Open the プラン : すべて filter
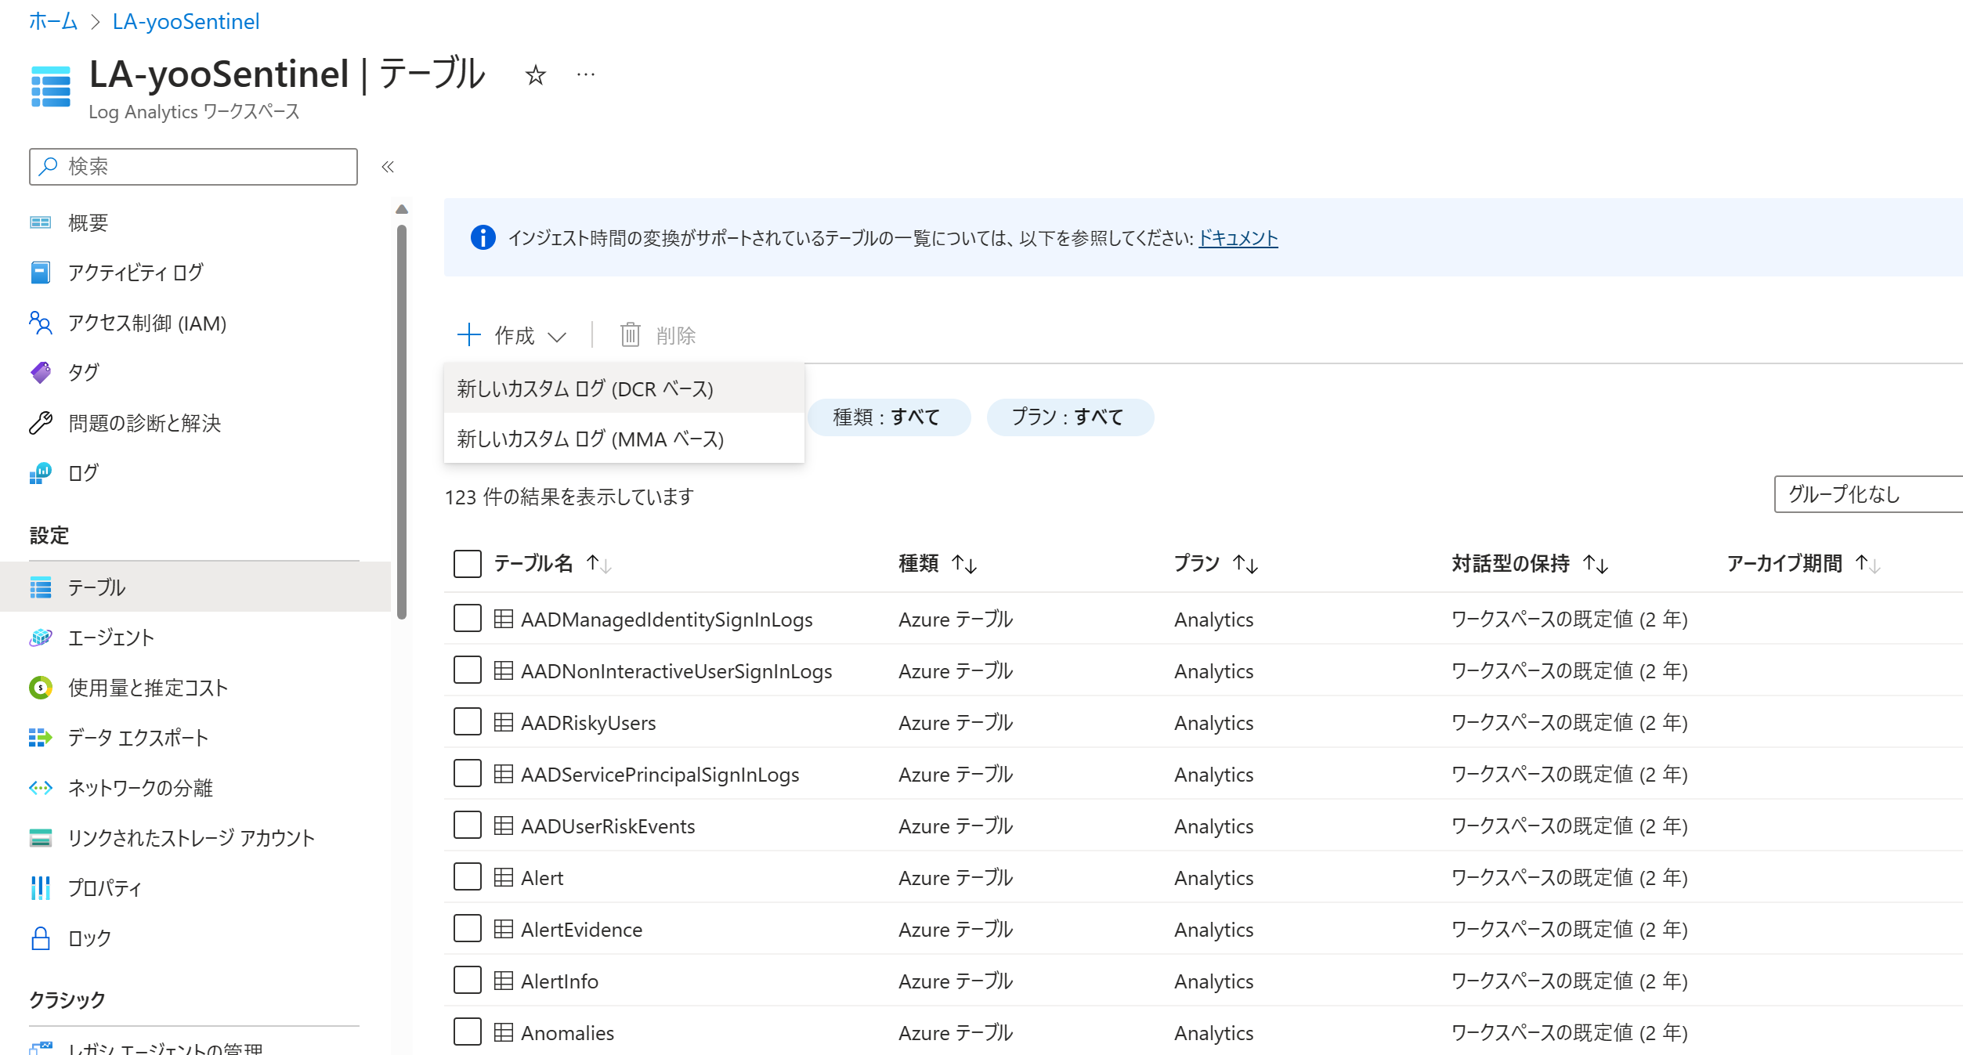 (x=1072, y=417)
